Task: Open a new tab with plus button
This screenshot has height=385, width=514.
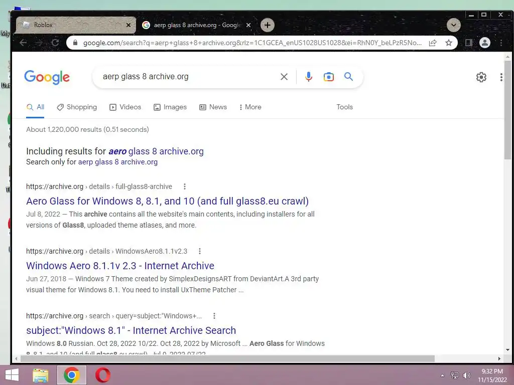Action: click(x=268, y=25)
